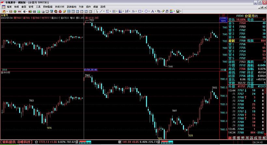267x145 pixels.
Task: Switch to the 周 tab in quote panel
Action: click(247, 138)
